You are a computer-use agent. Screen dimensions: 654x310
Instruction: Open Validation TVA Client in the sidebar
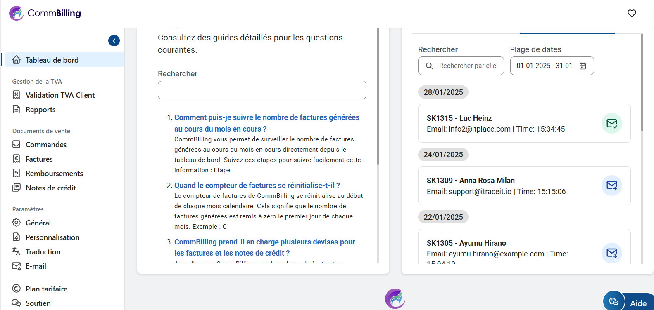(x=60, y=95)
